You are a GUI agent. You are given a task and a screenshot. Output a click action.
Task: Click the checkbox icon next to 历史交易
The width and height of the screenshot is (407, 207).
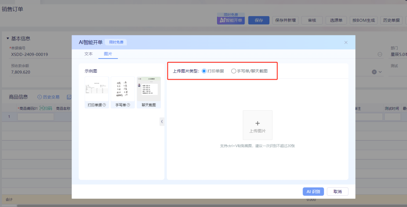click(69, 97)
